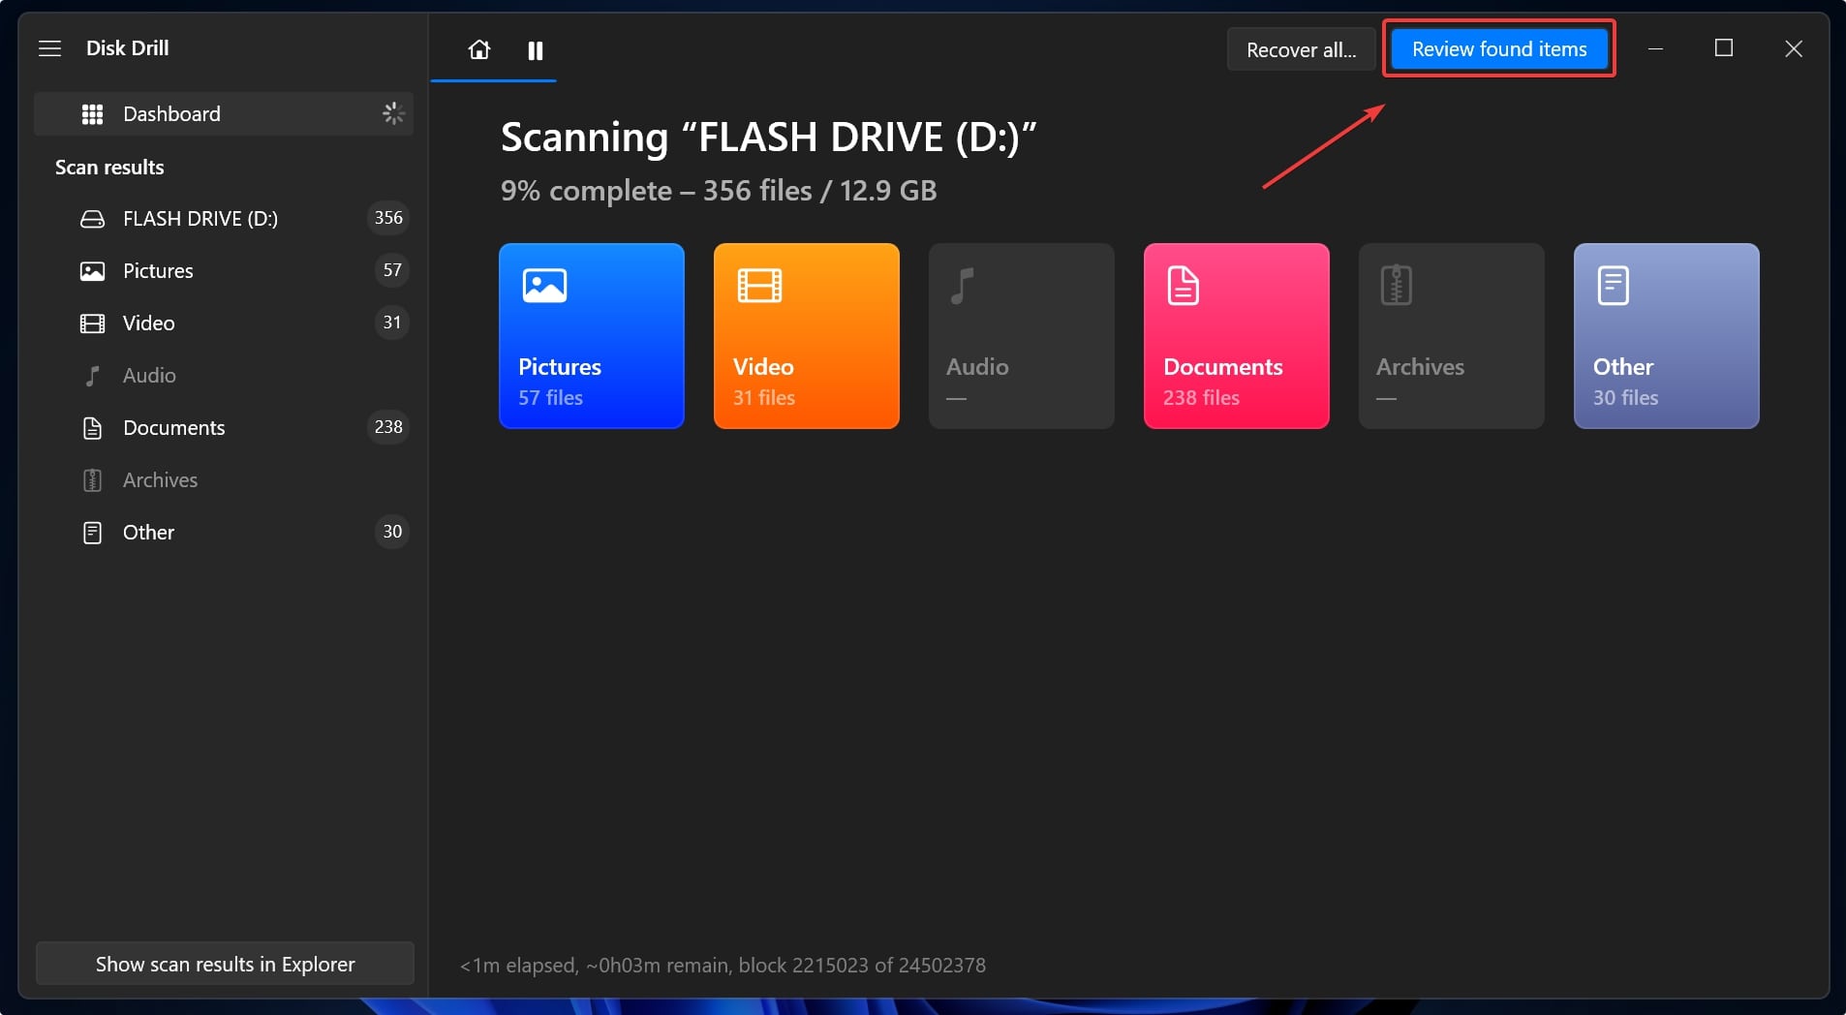
Task: Select FLASH DRIVE (D:) scan result
Action: point(224,219)
